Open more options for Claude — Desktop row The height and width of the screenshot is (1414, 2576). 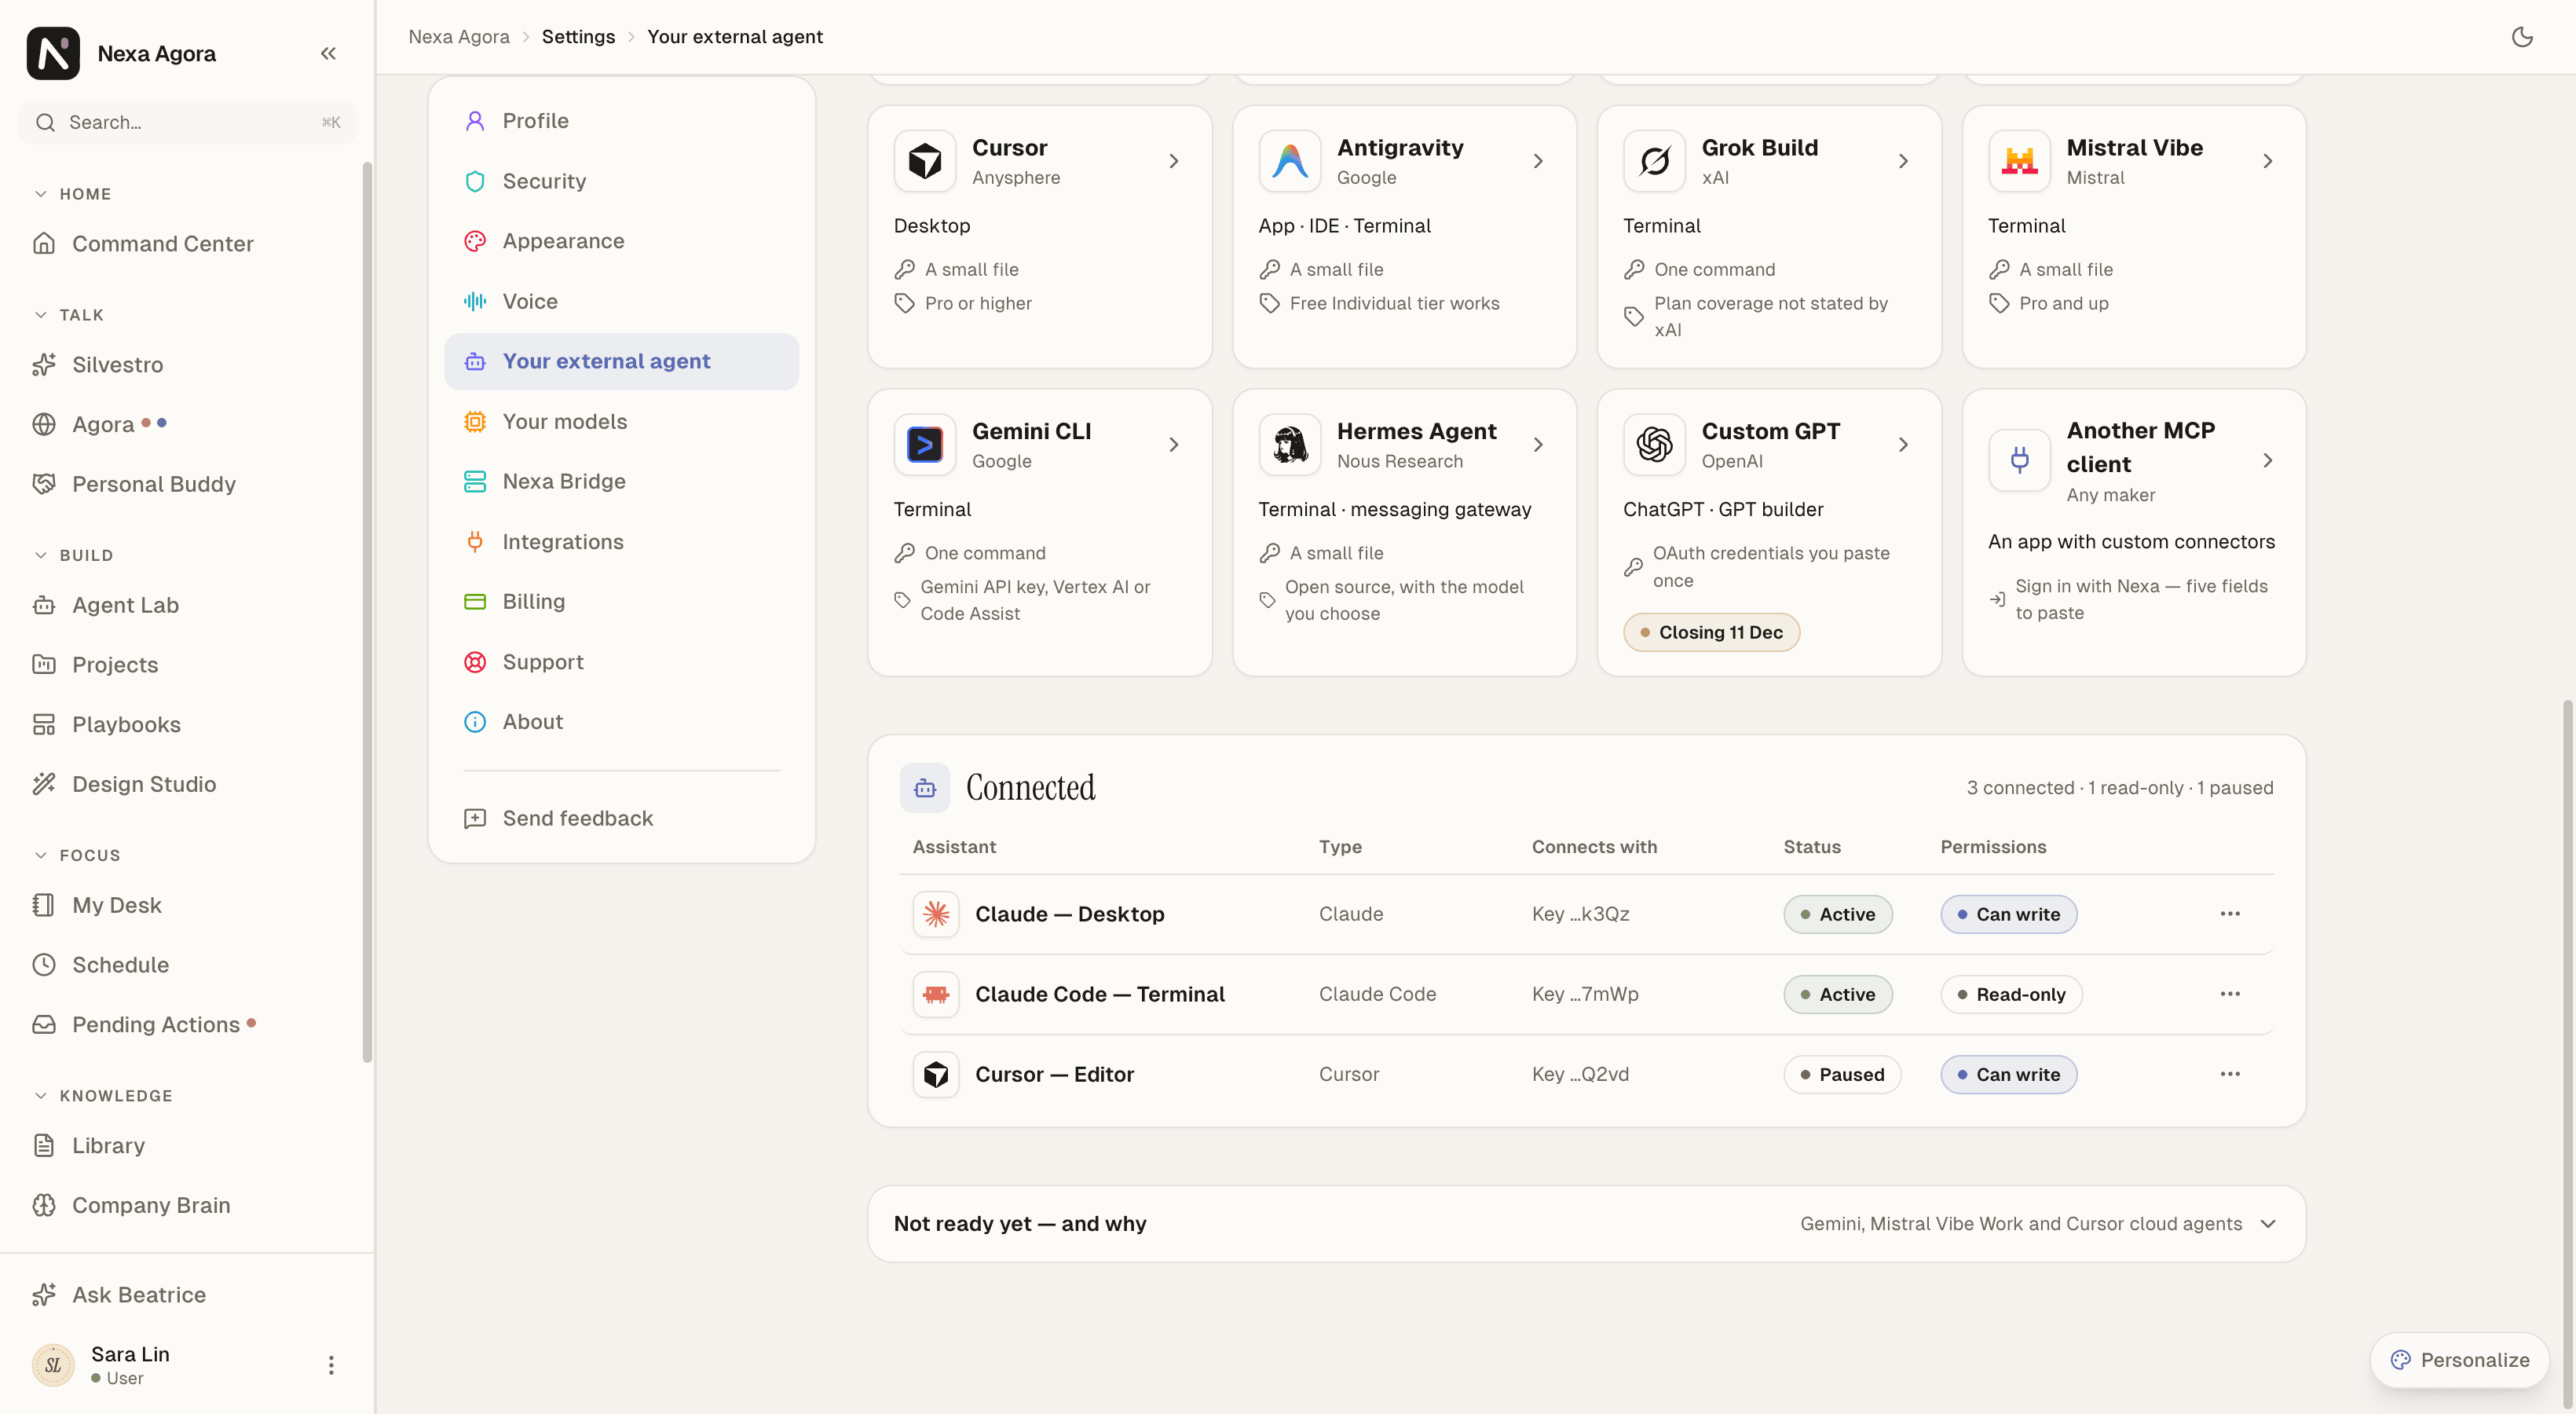(2230, 914)
